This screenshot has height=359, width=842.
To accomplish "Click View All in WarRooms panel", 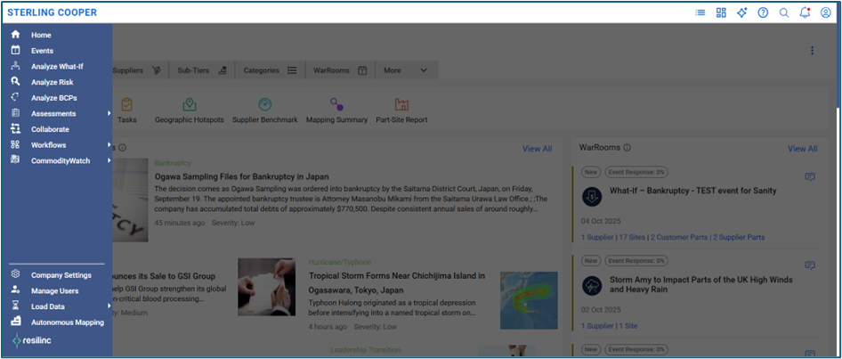I will pyautogui.click(x=803, y=149).
